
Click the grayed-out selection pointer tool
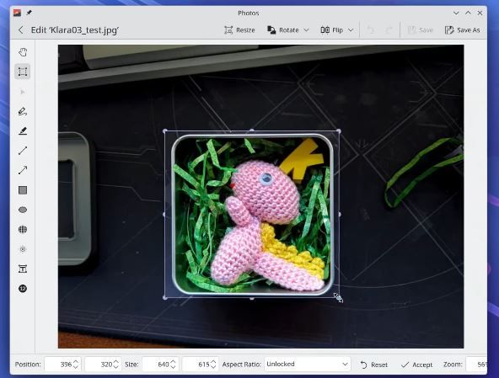tap(23, 92)
